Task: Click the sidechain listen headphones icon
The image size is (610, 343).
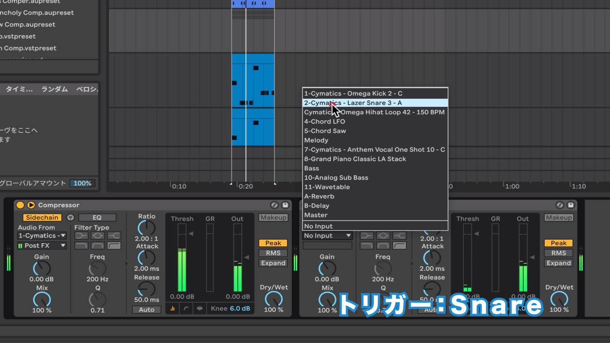Action: coord(70,217)
